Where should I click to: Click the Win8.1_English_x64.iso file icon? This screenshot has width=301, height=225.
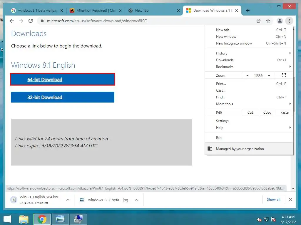pyautogui.click(x=14, y=200)
